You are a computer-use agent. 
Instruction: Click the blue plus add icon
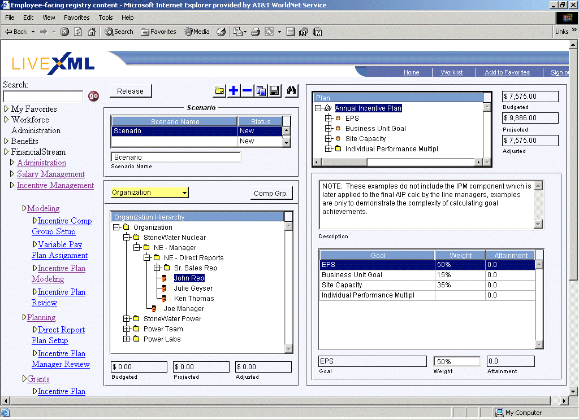[x=234, y=90]
